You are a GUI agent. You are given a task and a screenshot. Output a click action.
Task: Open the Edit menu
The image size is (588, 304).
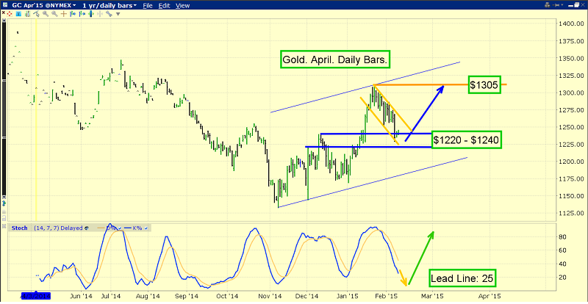(x=164, y=6)
